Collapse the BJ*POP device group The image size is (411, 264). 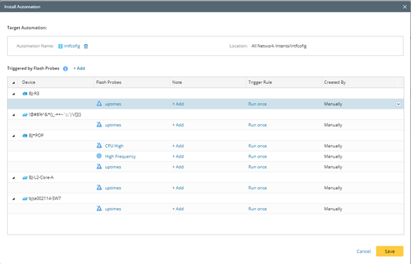pyautogui.click(x=13, y=136)
